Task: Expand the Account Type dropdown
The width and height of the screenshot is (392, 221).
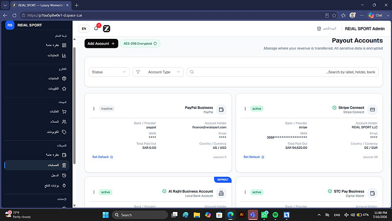Action: coord(158,72)
